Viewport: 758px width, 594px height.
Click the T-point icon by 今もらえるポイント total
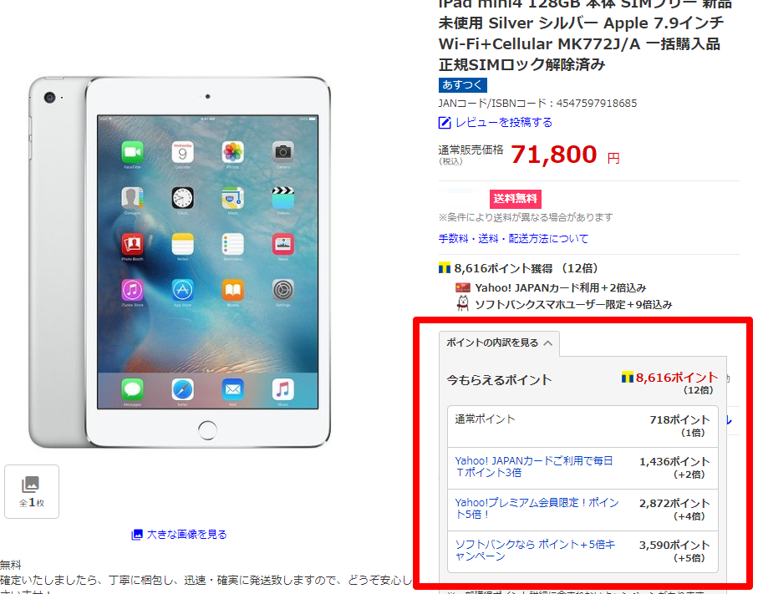[x=627, y=378]
